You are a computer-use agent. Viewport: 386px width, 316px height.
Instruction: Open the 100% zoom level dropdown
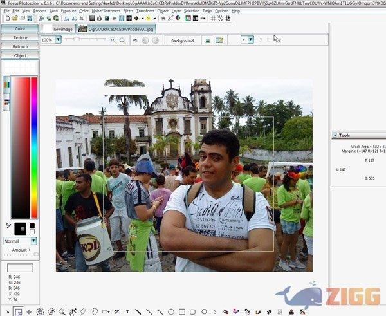click(x=58, y=40)
